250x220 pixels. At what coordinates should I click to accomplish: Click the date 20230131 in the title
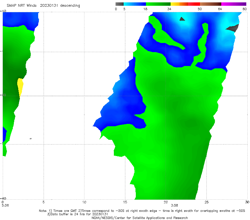pyautogui.click(x=49, y=5)
